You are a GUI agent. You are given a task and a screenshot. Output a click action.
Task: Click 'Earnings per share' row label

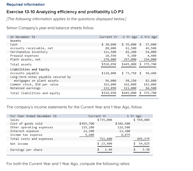click(x=26, y=150)
